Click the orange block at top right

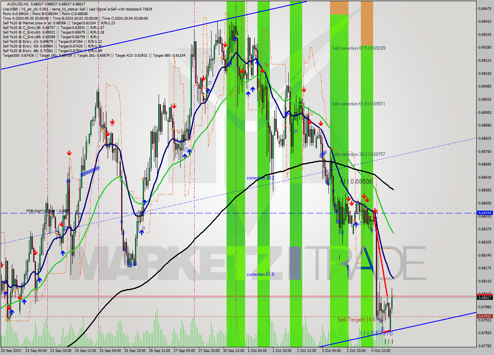point(367,23)
